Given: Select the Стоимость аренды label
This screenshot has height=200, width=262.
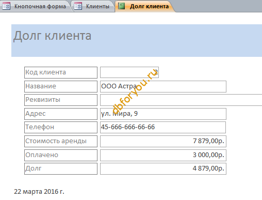Looking at the screenshot, I should pos(61,141).
